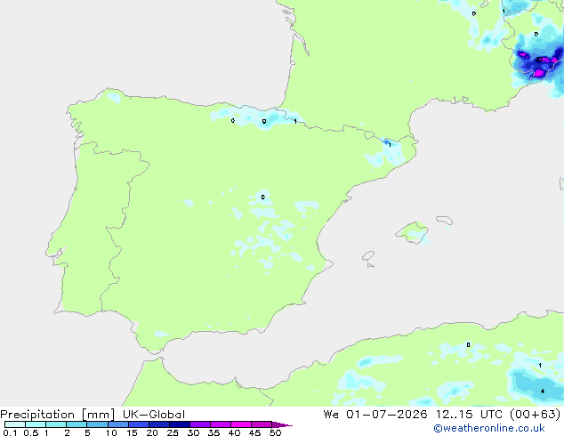Select the Menorca island outline
Image resolution: width=564 pixels, height=436 pixels.
pyautogui.click(x=445, y=220)
